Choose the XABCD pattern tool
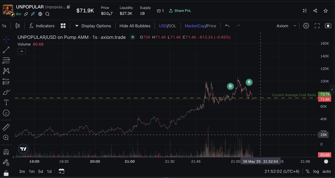 [x=6, y=71]
